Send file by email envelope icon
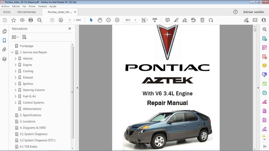 tap(255, 20)
